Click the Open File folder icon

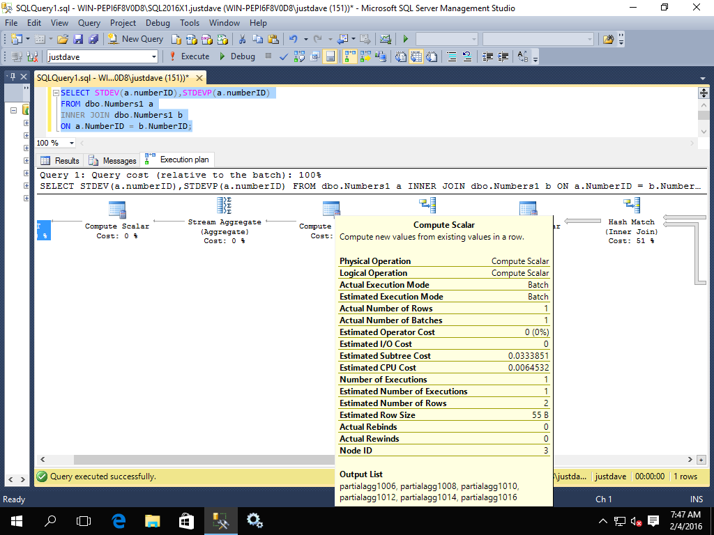point(63,39)
